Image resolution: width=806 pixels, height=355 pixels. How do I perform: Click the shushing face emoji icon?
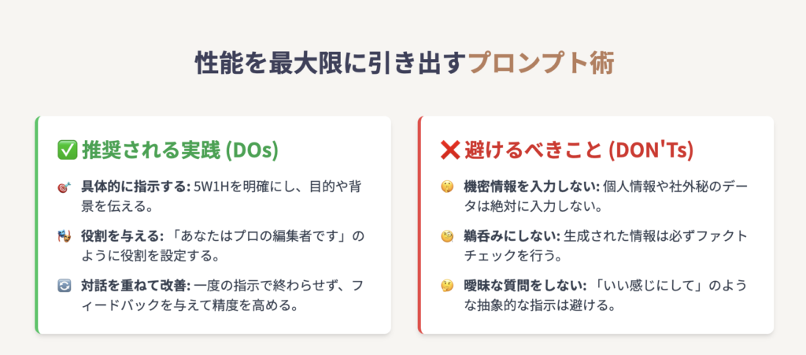tap(446, 187)
